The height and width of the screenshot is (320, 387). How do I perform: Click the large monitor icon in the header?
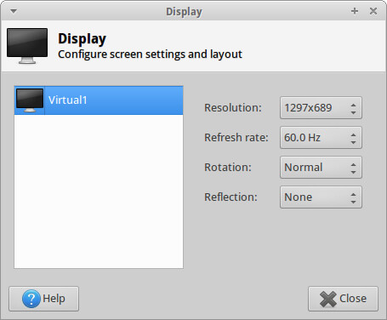(x=27, y=46)
